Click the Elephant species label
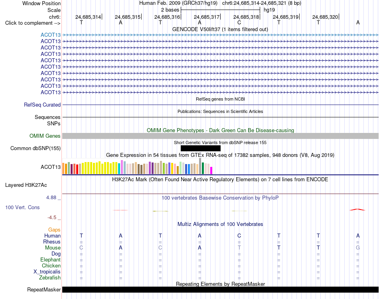The height and width of the screenshot is (299, 379). tap(50, 259)
